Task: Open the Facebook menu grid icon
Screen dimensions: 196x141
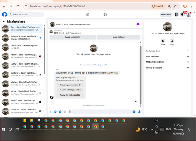Action: [176, 14]
